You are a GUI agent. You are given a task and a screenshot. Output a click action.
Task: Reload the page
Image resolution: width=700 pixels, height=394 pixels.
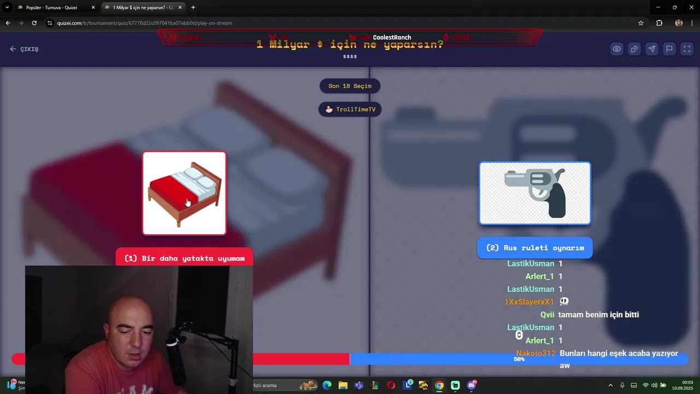coord(34,23)
